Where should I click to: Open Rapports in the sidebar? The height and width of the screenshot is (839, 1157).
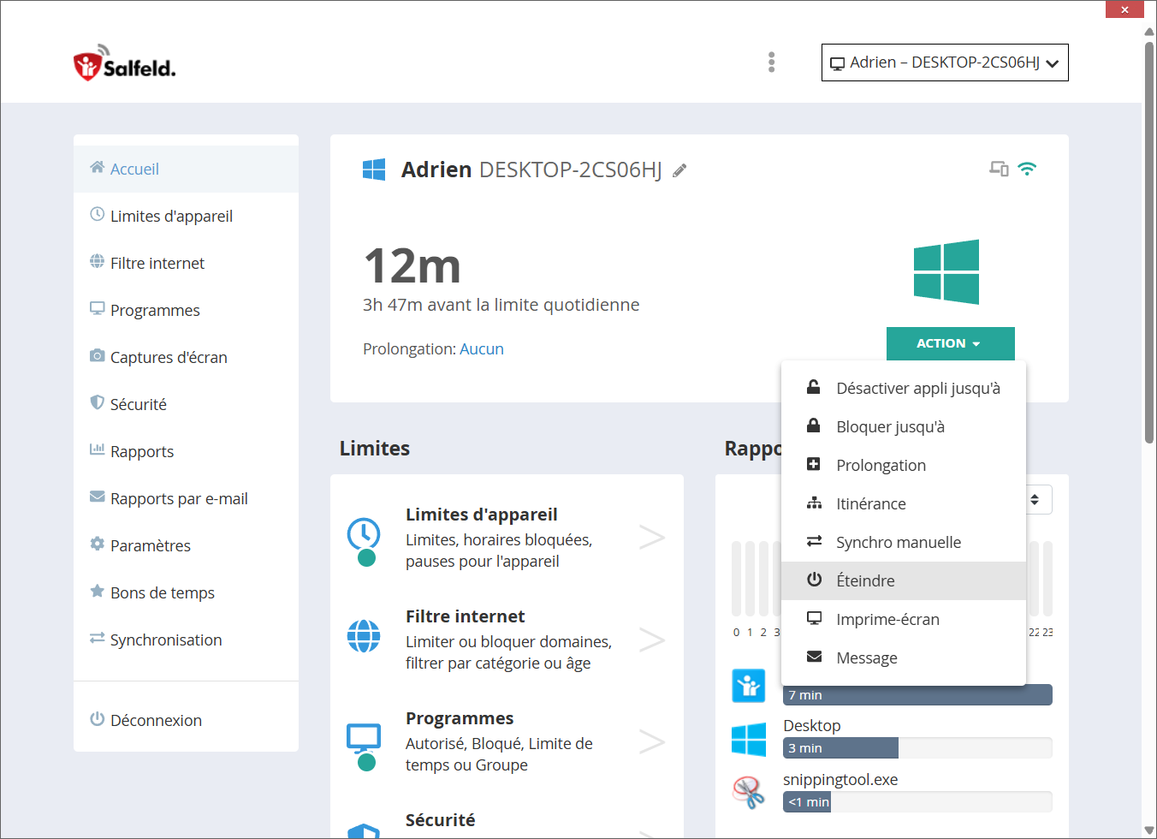[x=186, y=451]
